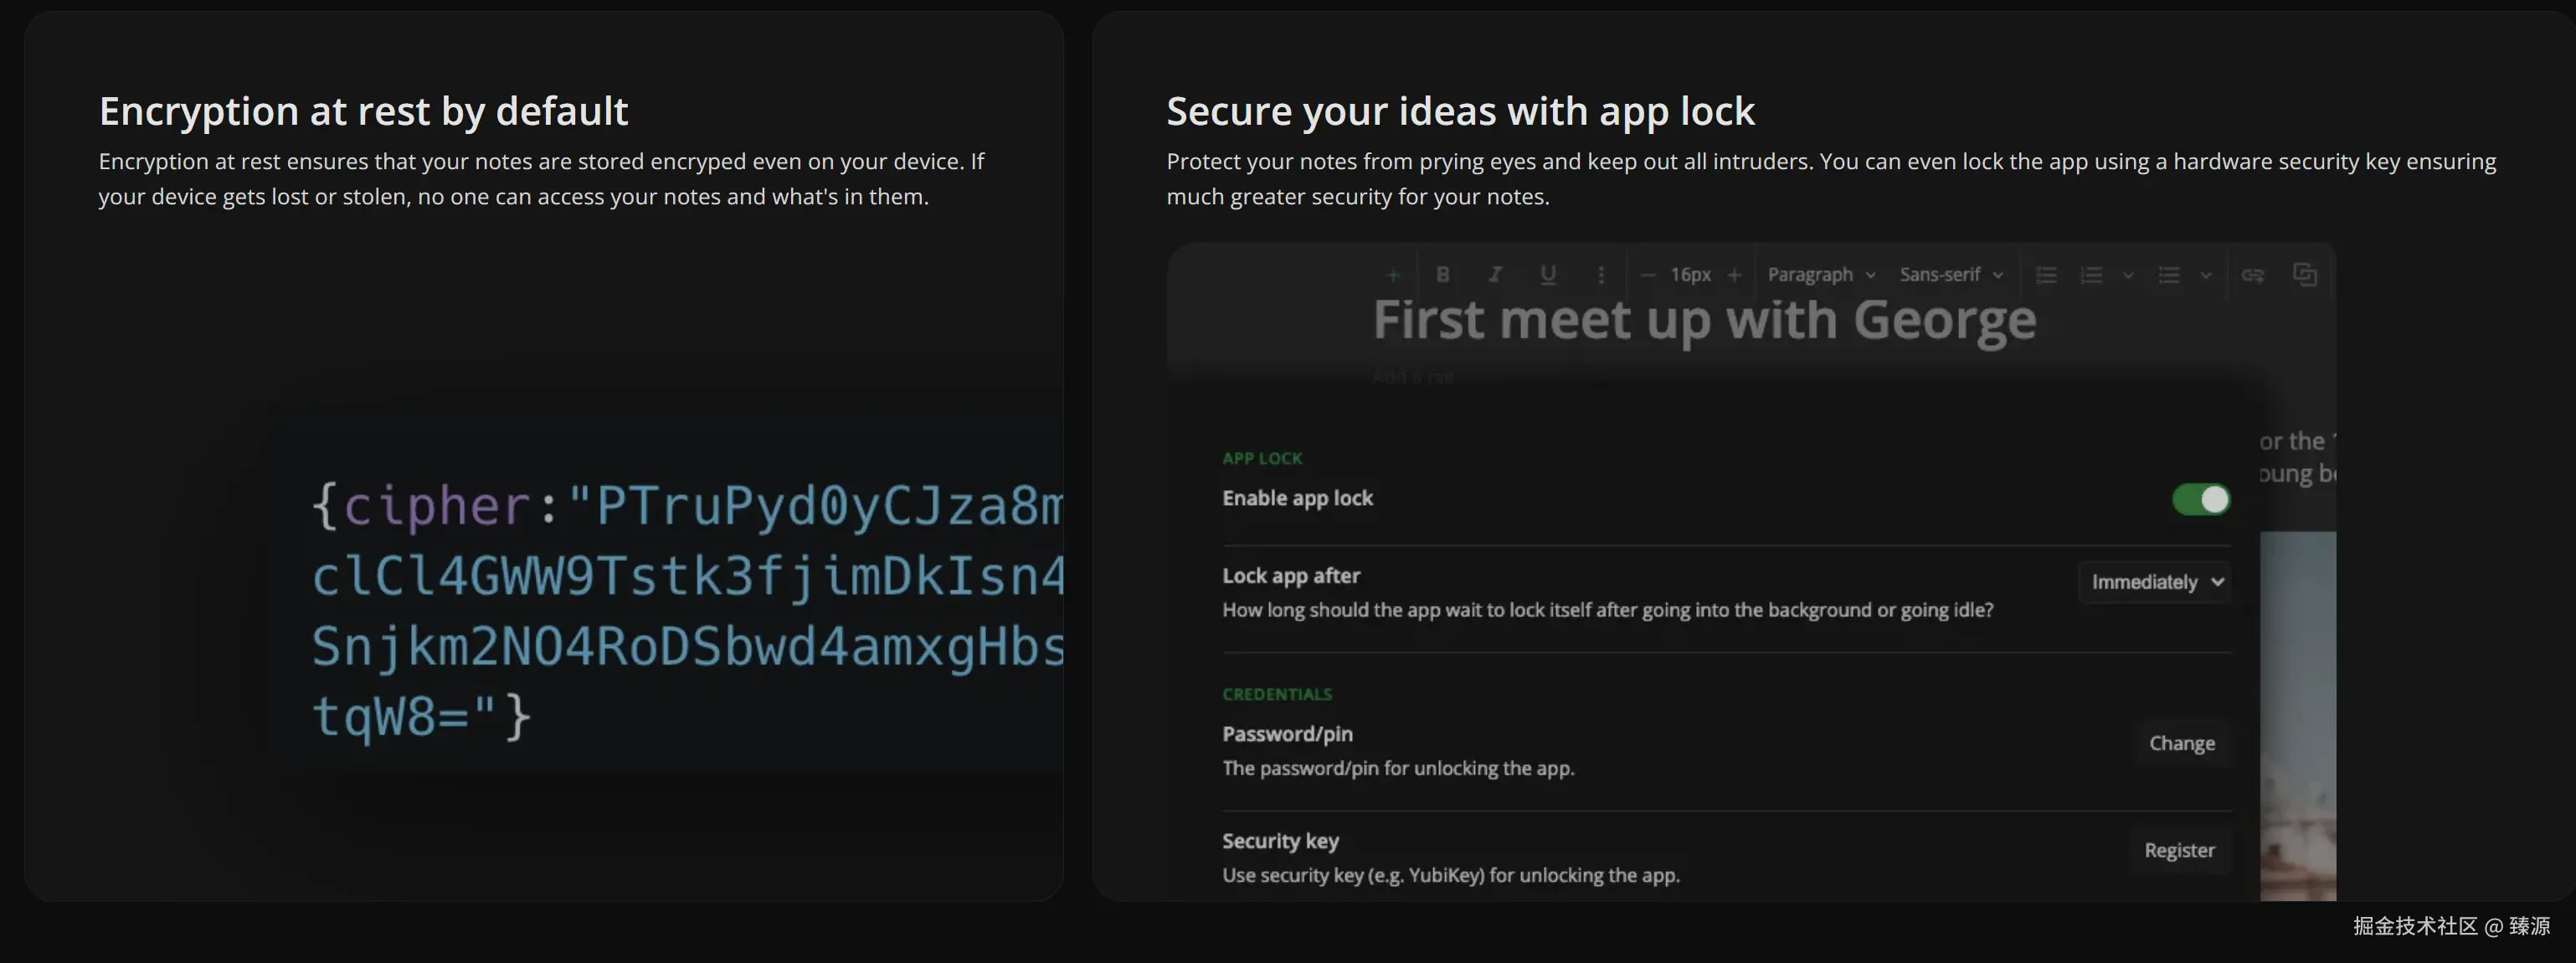This screenshot has width=2576, height=963.
Task: Expand numbered list style chevron
Action: pos(2128,275)
